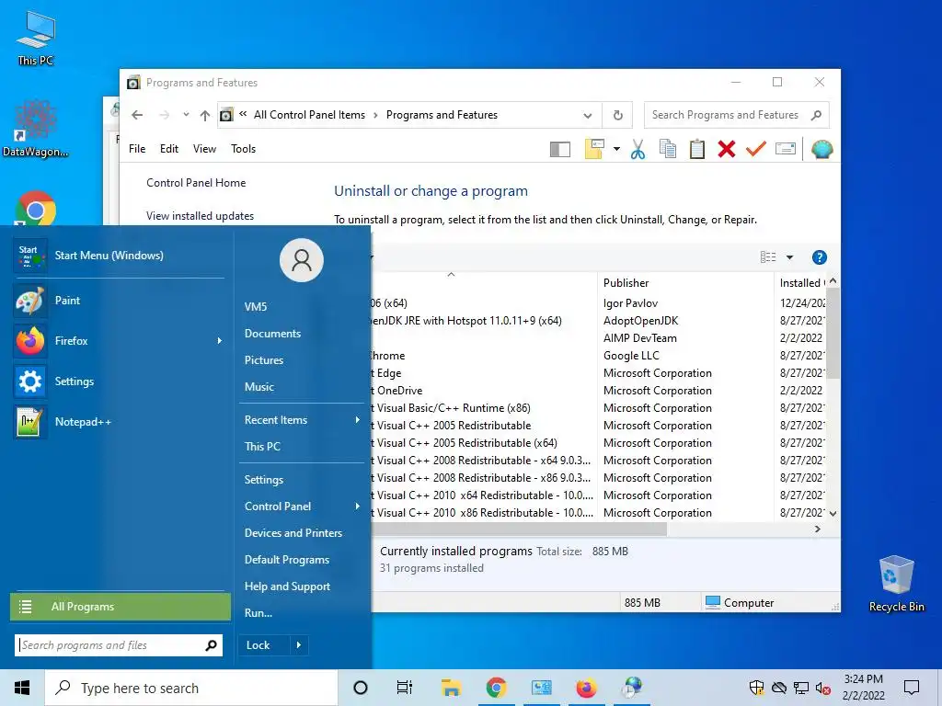Expand the Control Panel submenu
The image size is (942, 706).
pos(358,507)
